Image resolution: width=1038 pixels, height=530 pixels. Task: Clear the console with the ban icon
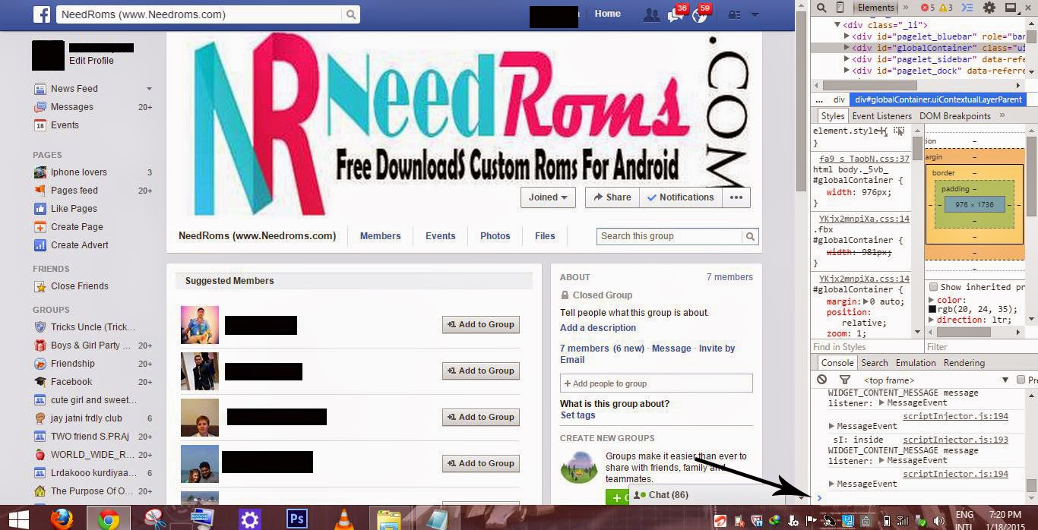[821, 380]
